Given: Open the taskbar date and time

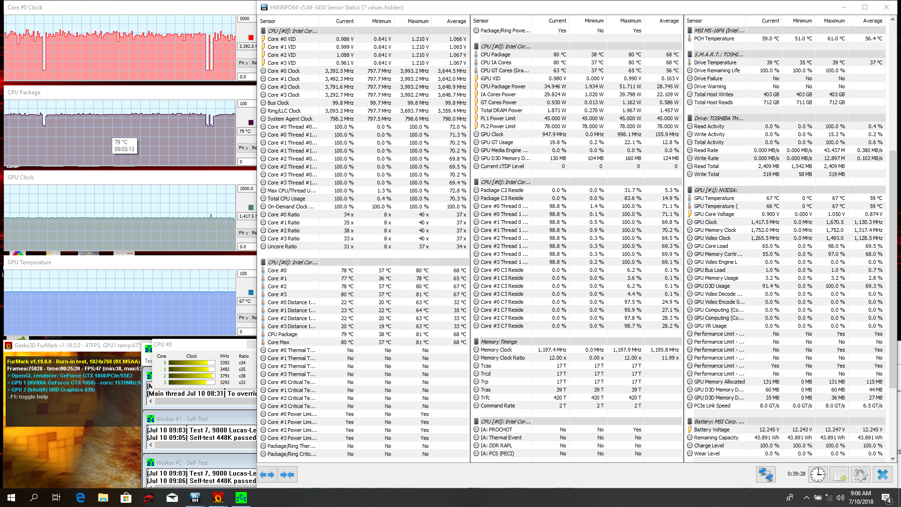Looking at the screenshot, I should tap(861, 498).
